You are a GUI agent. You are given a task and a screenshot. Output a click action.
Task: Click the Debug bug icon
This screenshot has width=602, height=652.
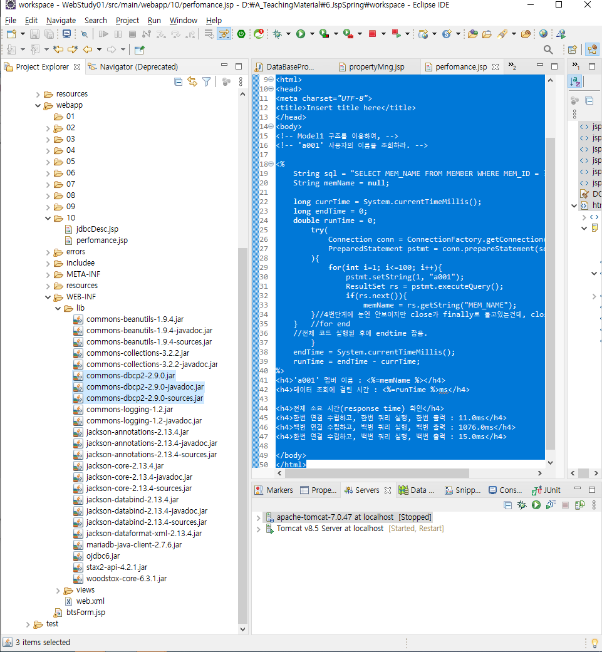[x=278, y=34]
